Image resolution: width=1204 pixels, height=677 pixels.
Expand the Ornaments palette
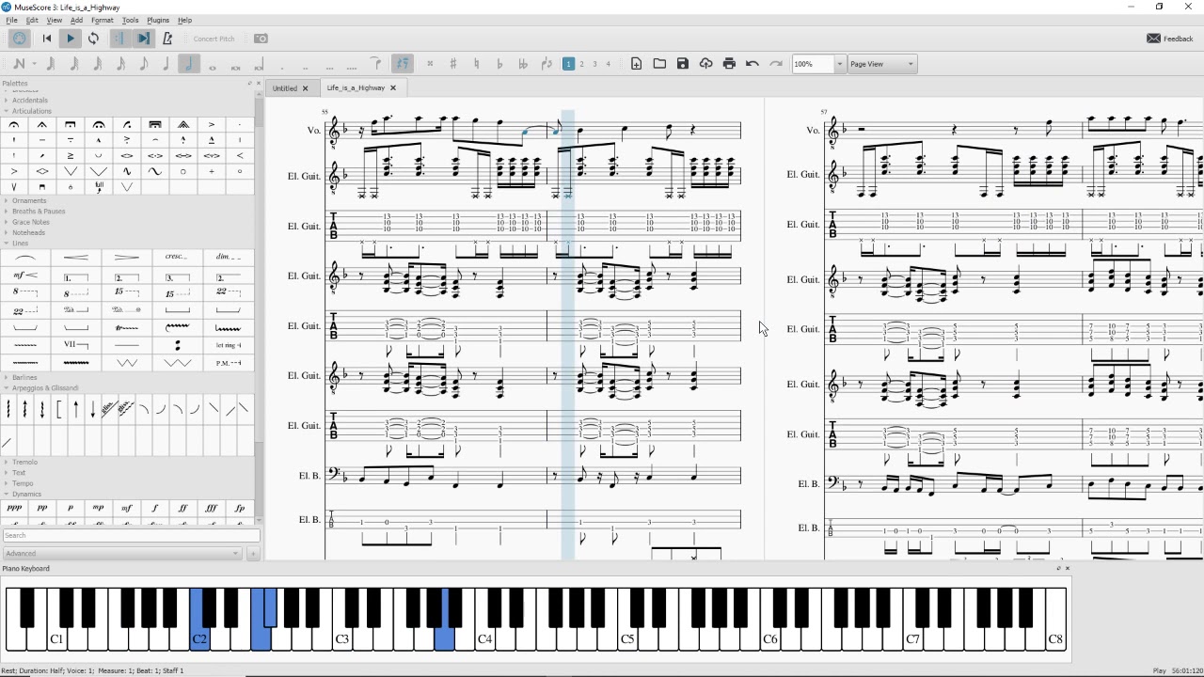pos(29,201)
